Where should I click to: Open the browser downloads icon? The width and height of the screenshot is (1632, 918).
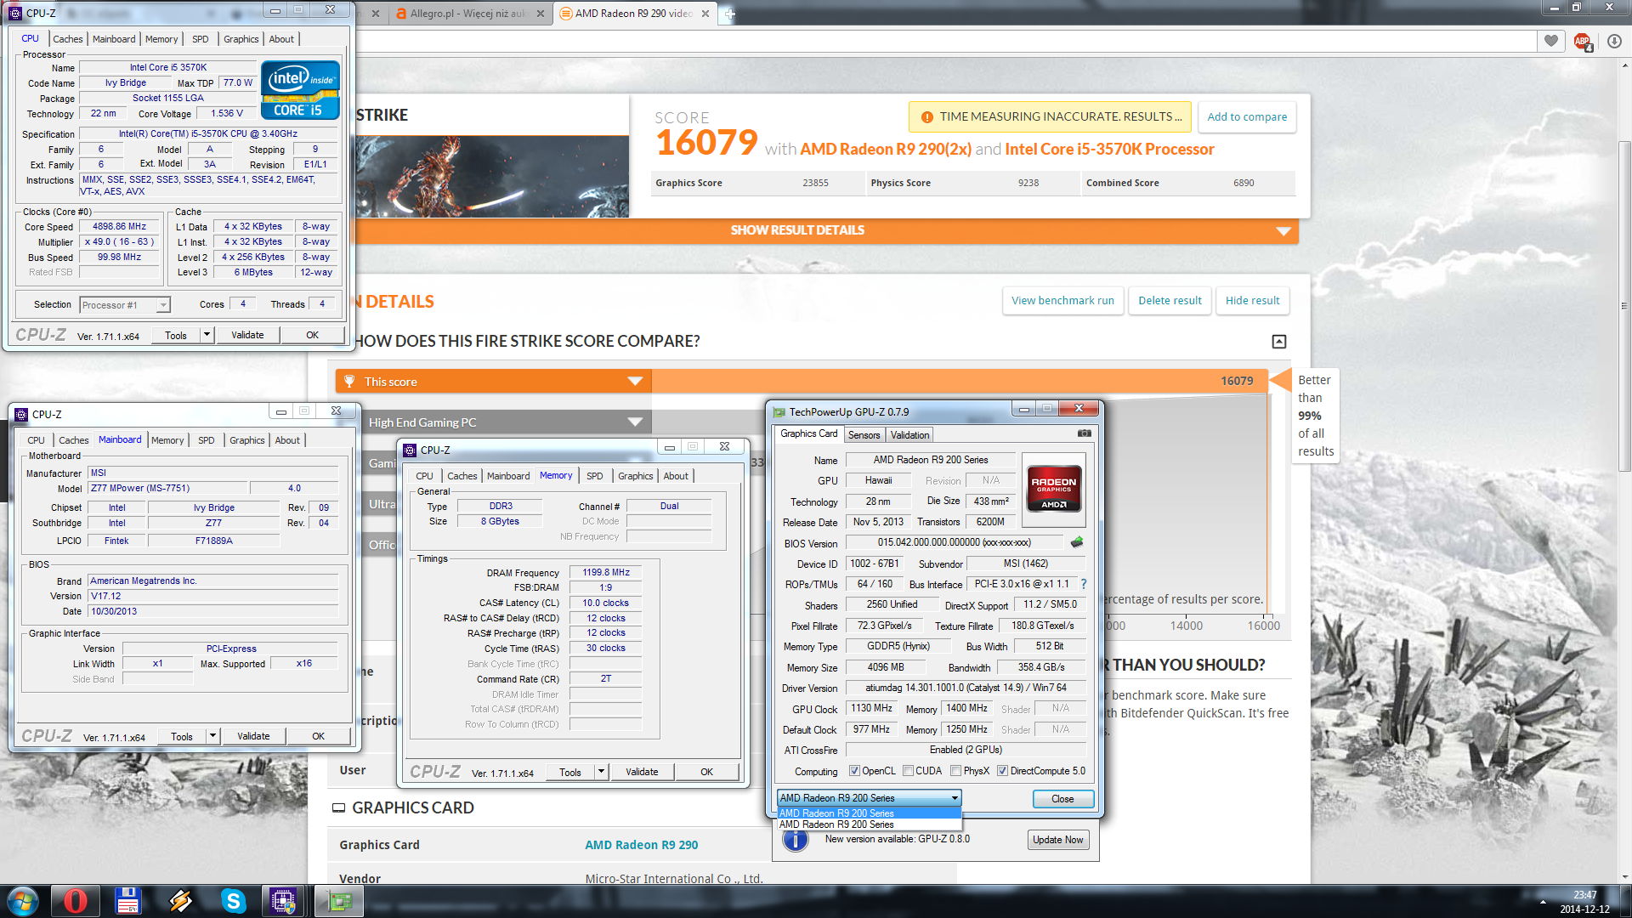(1614, 41)
